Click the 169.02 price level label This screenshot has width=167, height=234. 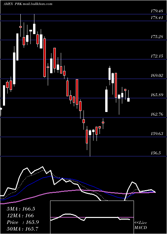(157, 76)
